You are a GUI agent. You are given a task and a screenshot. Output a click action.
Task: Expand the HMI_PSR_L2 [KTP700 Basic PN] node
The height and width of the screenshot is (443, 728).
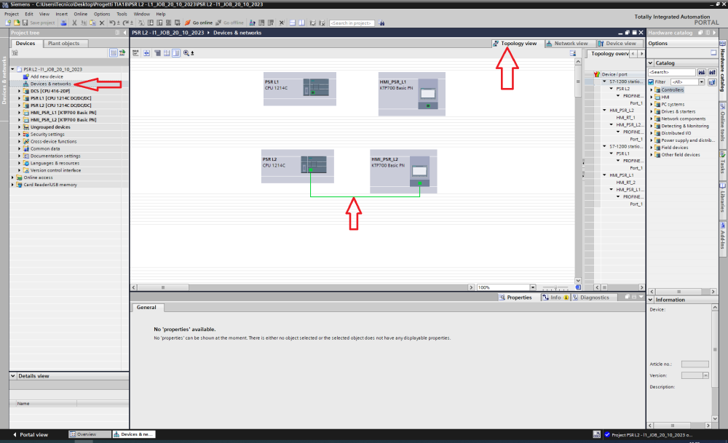(19, 120)
